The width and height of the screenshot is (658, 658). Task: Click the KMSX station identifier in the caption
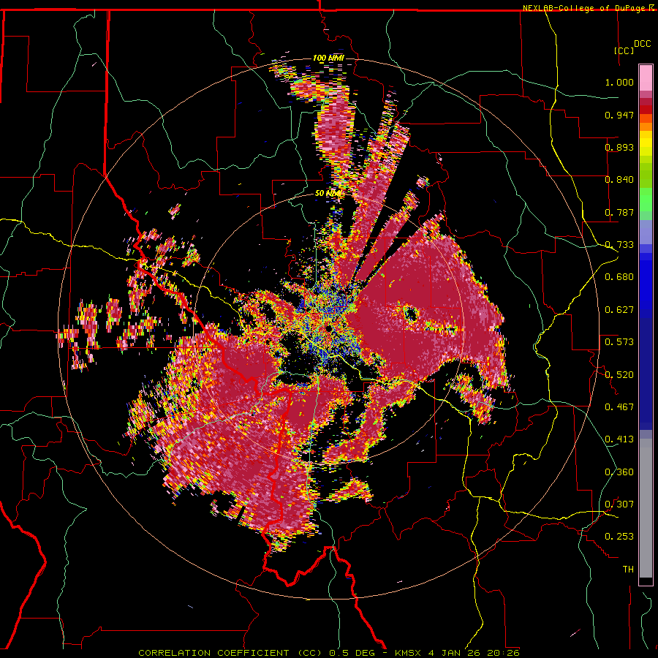coord(409,653)
